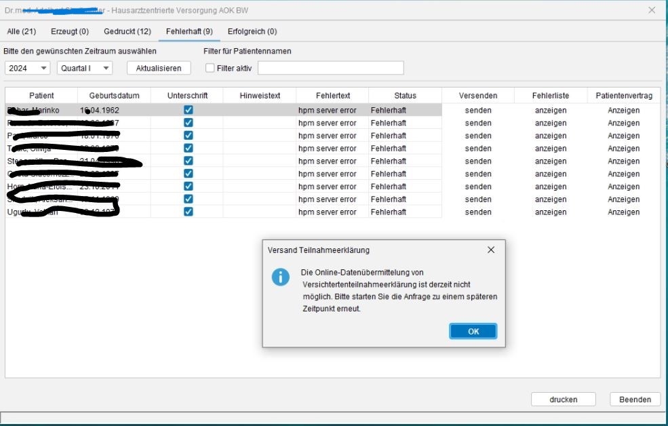Click the Beenden button
Screen dimensions: 668x426
coord(635,400)
